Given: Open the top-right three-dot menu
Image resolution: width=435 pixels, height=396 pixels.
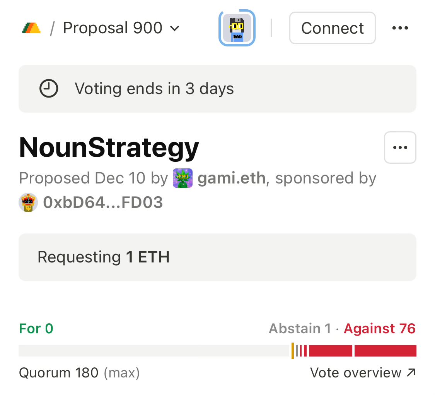Looking at the screenshot, I should pyautogui.click(x=400, y=28).
